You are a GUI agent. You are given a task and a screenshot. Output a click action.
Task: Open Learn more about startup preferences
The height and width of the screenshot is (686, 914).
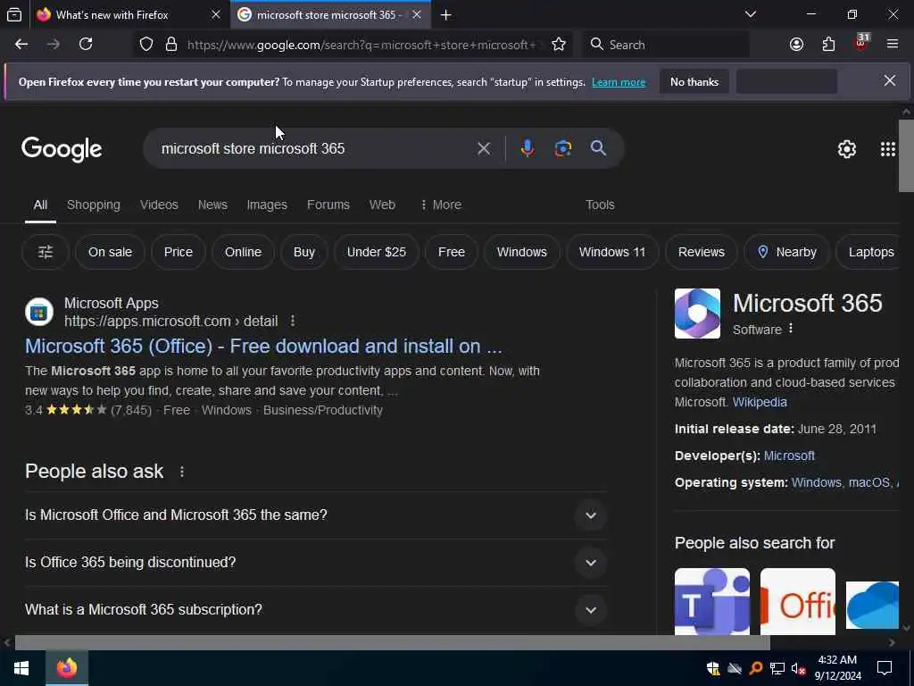(x=619, y=82)
